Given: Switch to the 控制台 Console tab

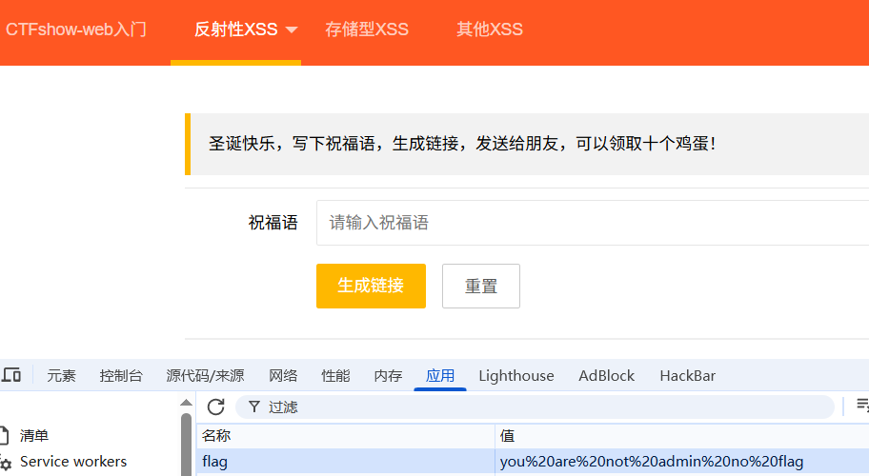Looking at the screenshot, I should coord(121,376).
